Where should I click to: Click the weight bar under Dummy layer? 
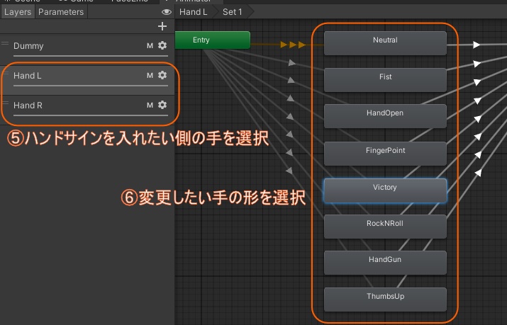tap(91, 56)
